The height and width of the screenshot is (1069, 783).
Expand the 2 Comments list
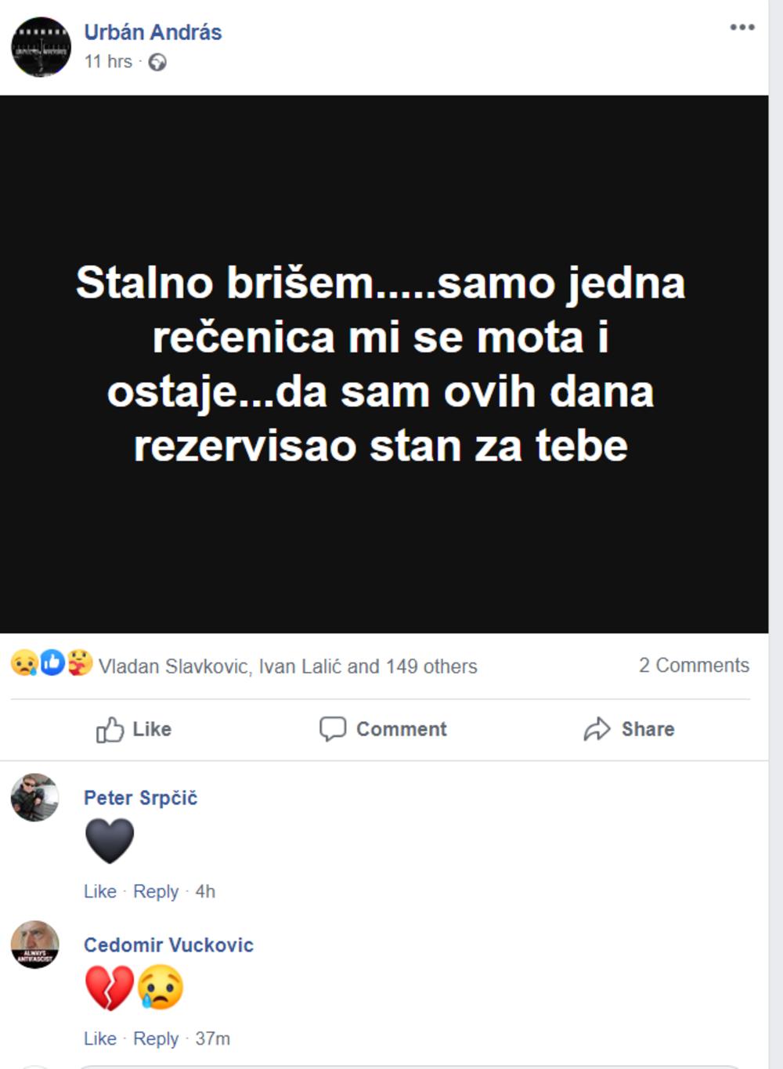click(x=694, y=665)
